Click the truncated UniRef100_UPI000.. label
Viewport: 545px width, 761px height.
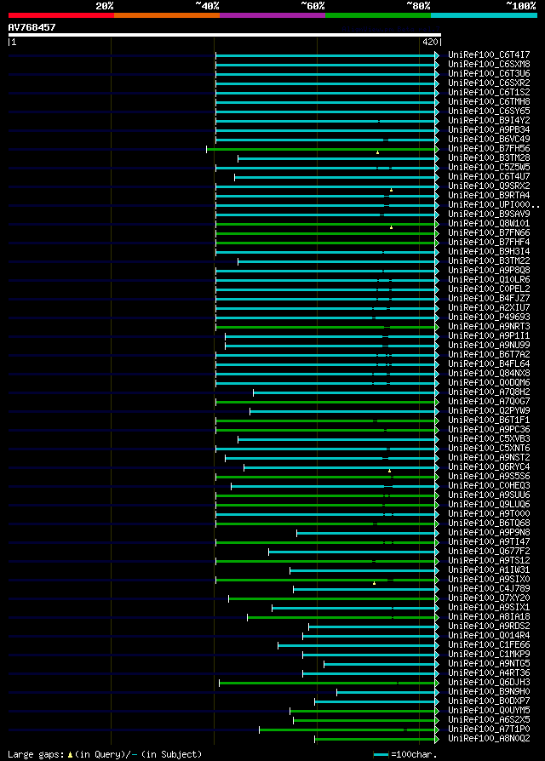[x=494, y=205]
